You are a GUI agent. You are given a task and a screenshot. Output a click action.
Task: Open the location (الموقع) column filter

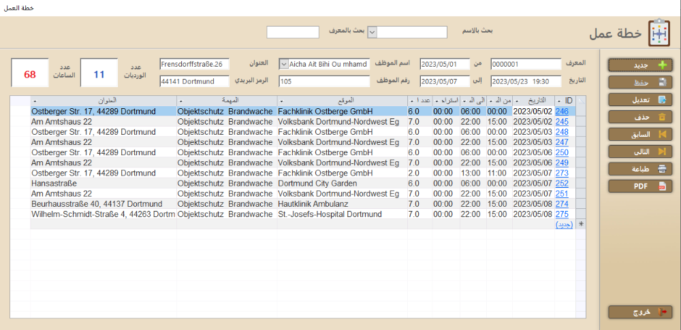tap(281, 101)
